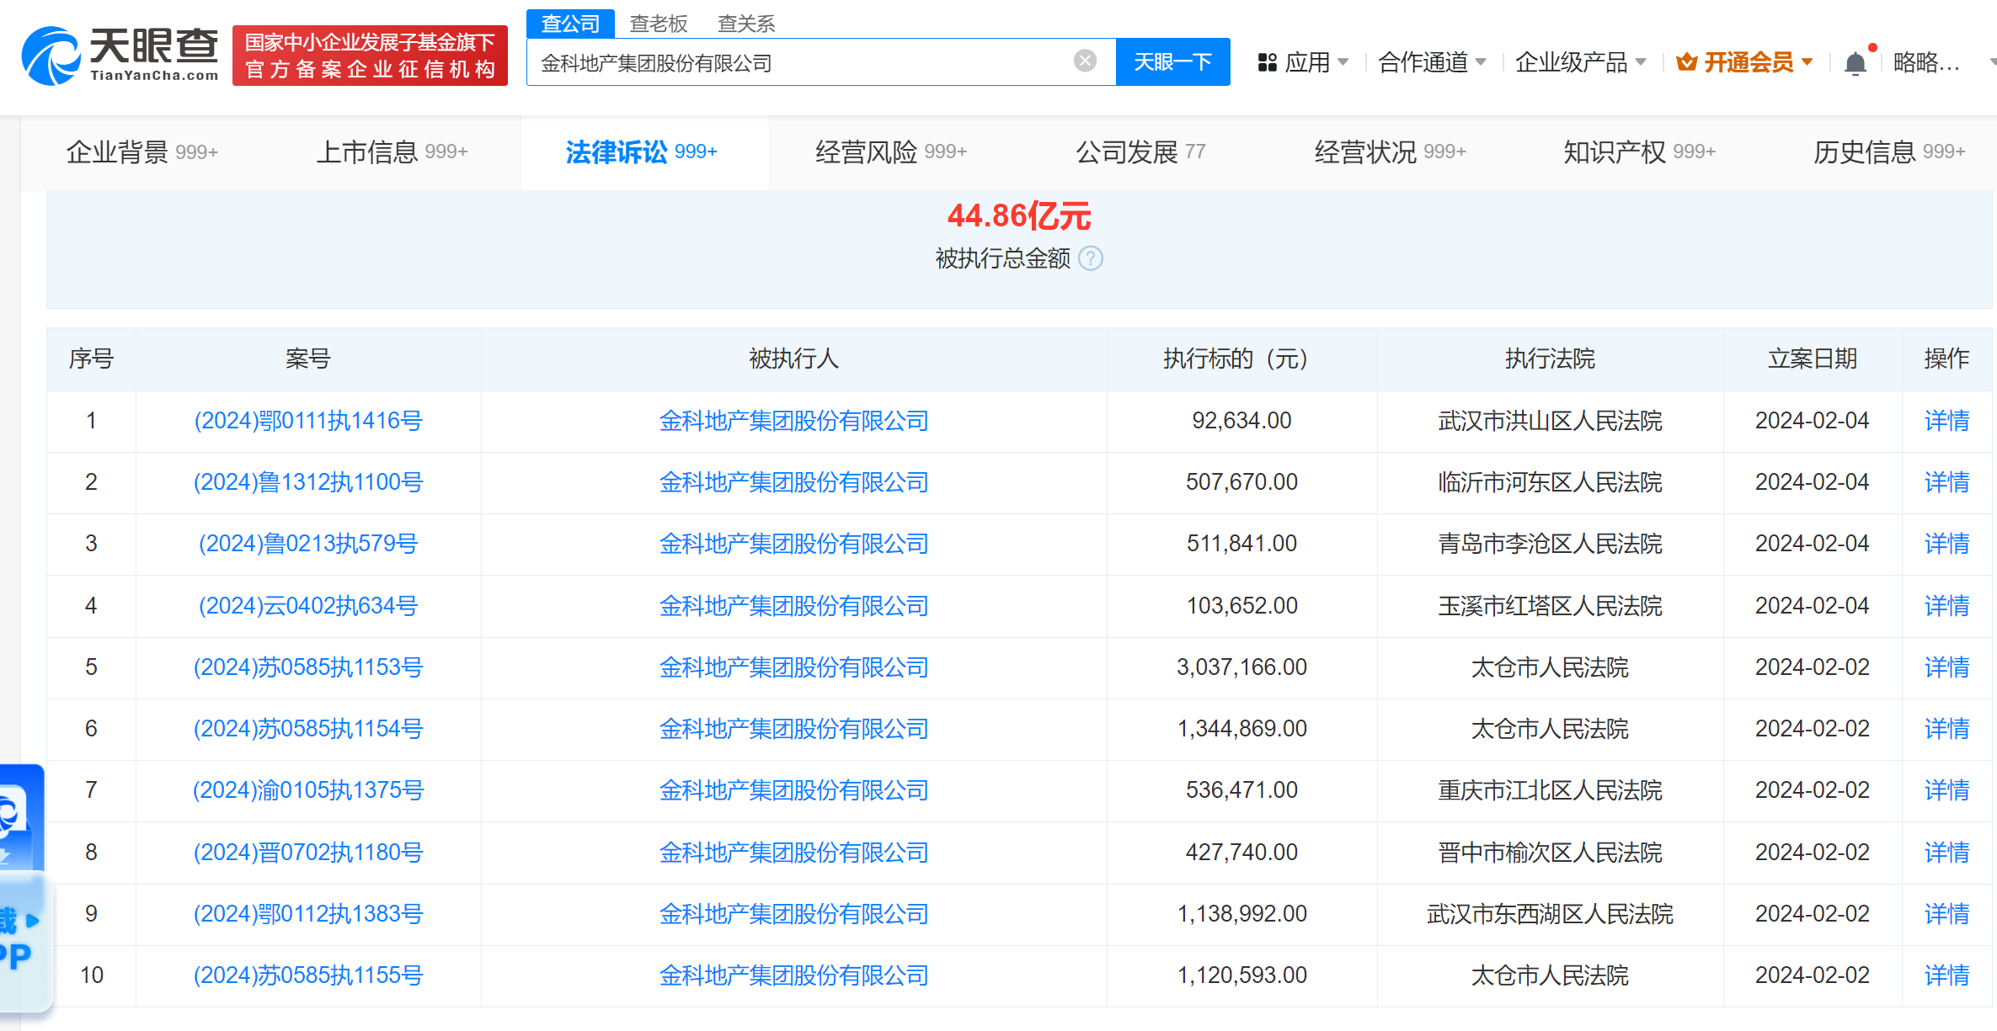Open the 上市信息 tab
Image resolution: width=1997 pixels, height=1031 pixels.
click(x=392, y=152)
